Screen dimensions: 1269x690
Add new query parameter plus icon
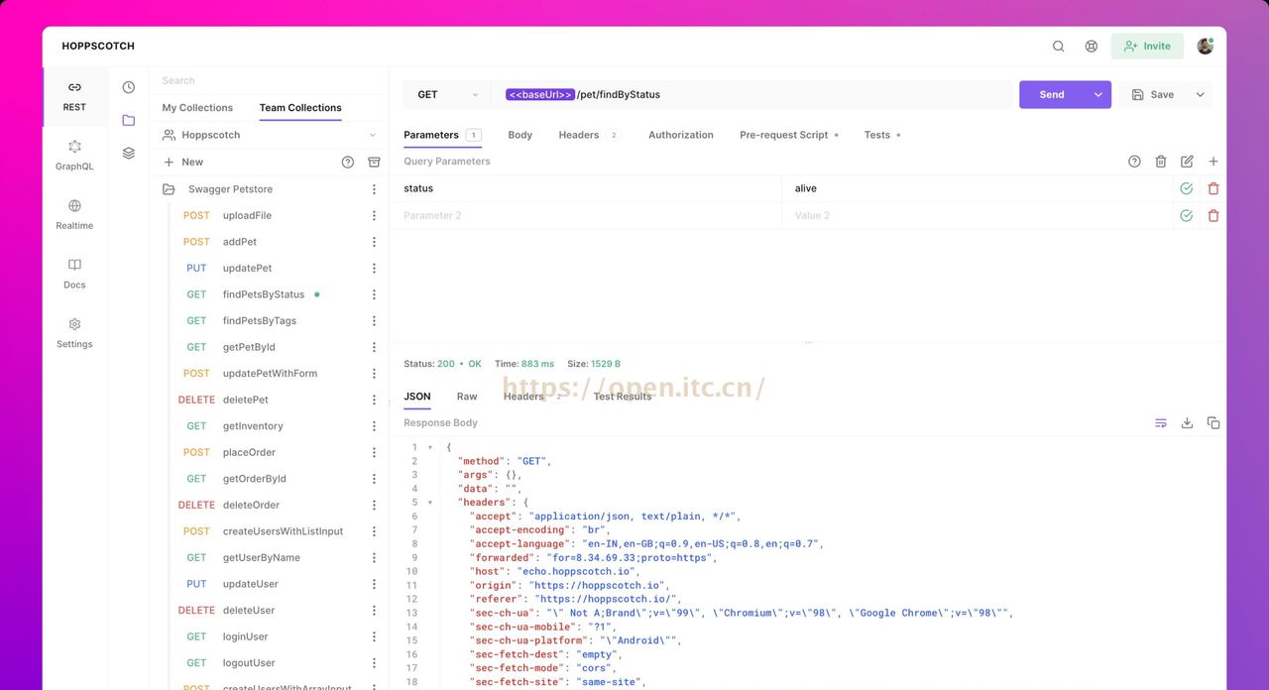pos(1213,162)
